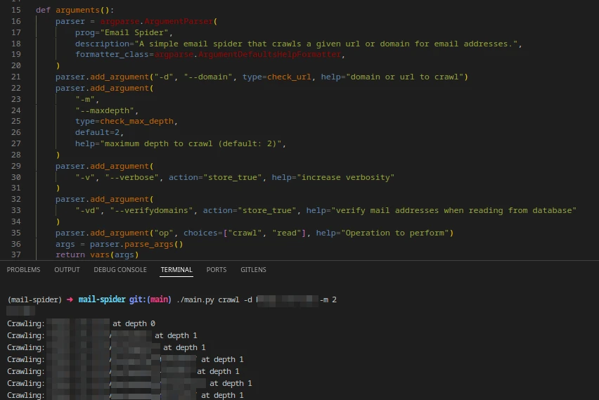This screenshot has width=599, height=400.
Task: Click the "verify mail addresses when reading from database" string
Action: [454, 210]
